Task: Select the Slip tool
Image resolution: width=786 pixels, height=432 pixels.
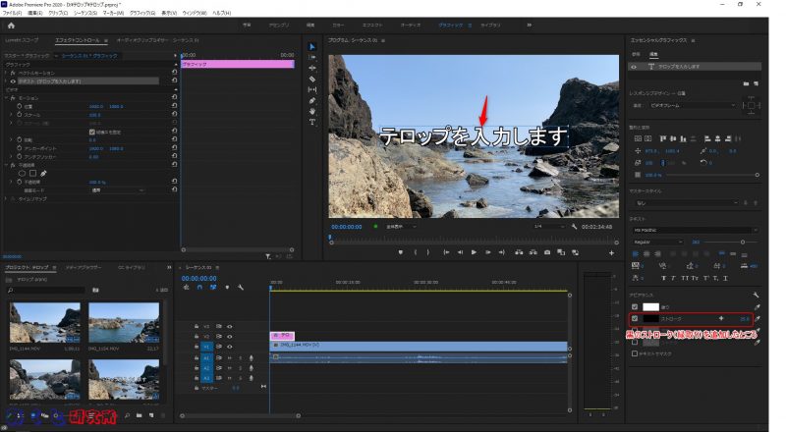Action: click(312, 89)
